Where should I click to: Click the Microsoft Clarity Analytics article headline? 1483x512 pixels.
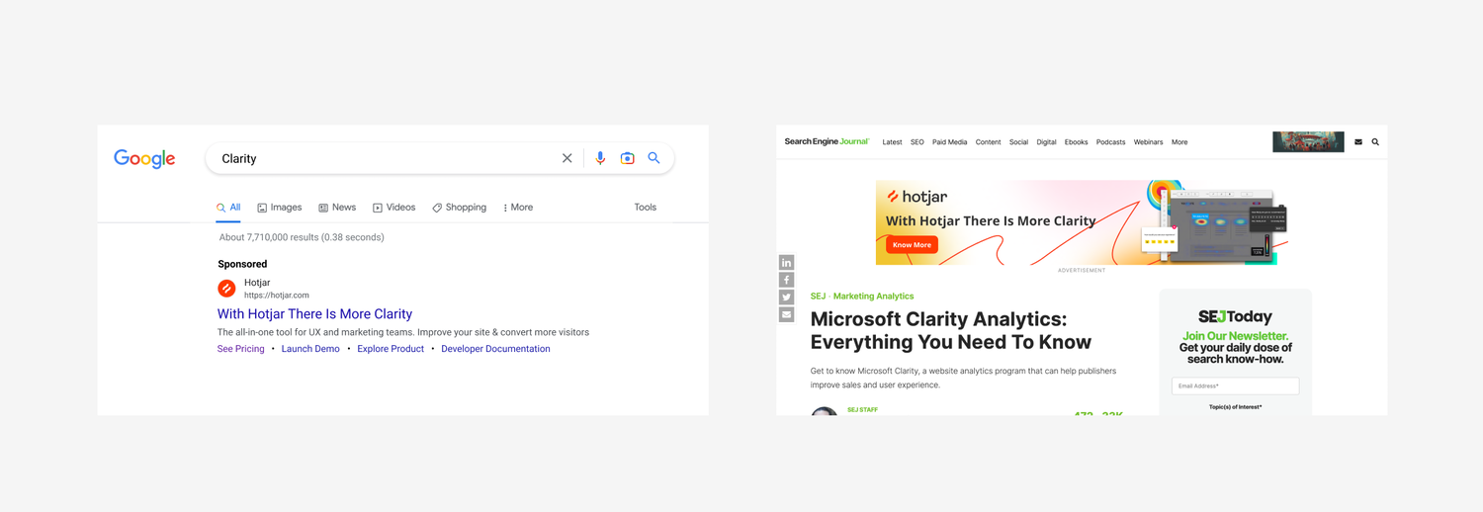coord(950,330)
